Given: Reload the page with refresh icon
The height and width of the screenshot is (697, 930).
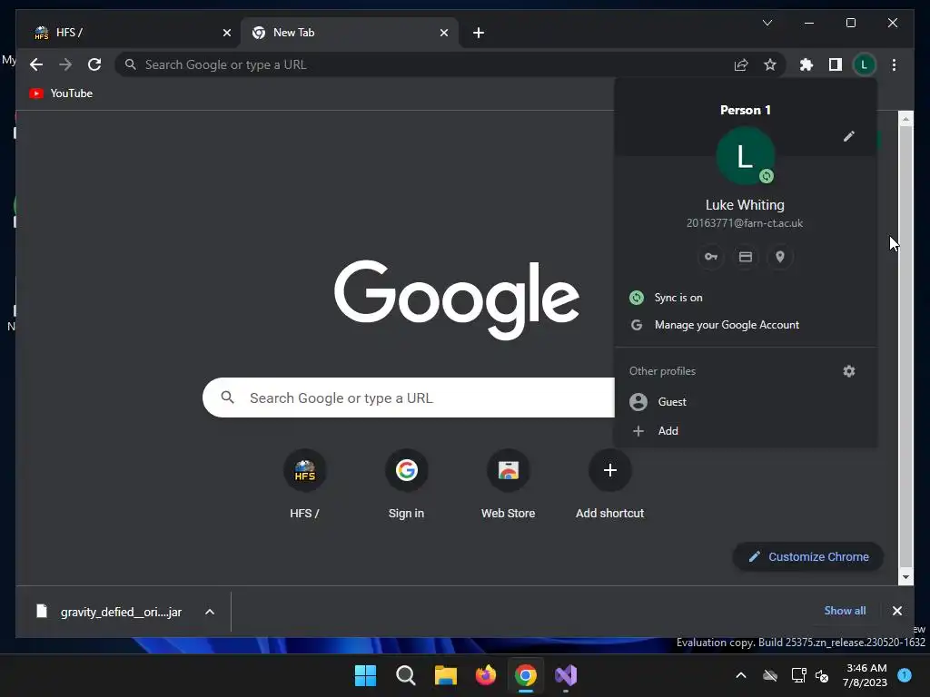Looking at the screenshot, I should pyautogui.click(x=94, y=64).
